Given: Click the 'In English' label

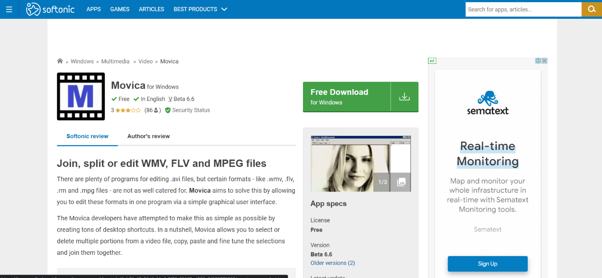Looking at the screenshot, I should coord(153,99).
